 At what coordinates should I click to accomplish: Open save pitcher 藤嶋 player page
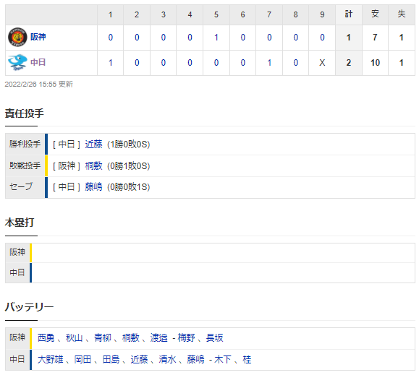coord(93,186)
